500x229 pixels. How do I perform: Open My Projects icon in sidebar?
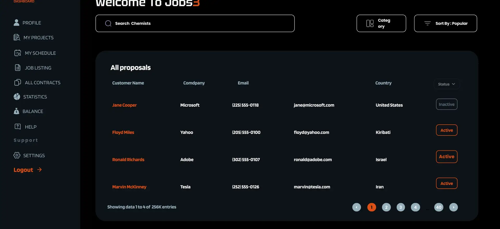coord(17,37)
